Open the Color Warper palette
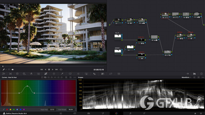The height and width of the screenshot is (115, 205). pyautogui.click(x=54, y=74)
